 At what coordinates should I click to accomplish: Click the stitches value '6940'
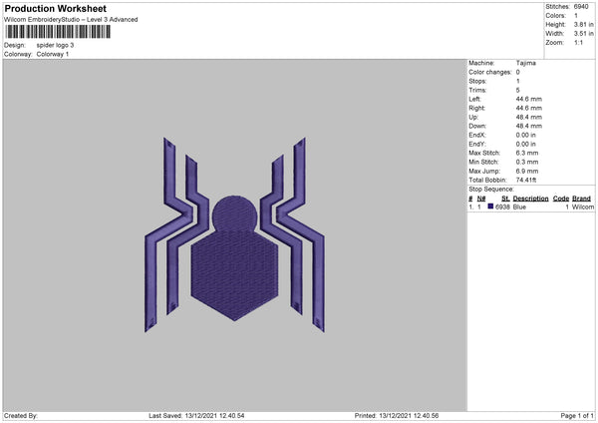coord(581,7)
